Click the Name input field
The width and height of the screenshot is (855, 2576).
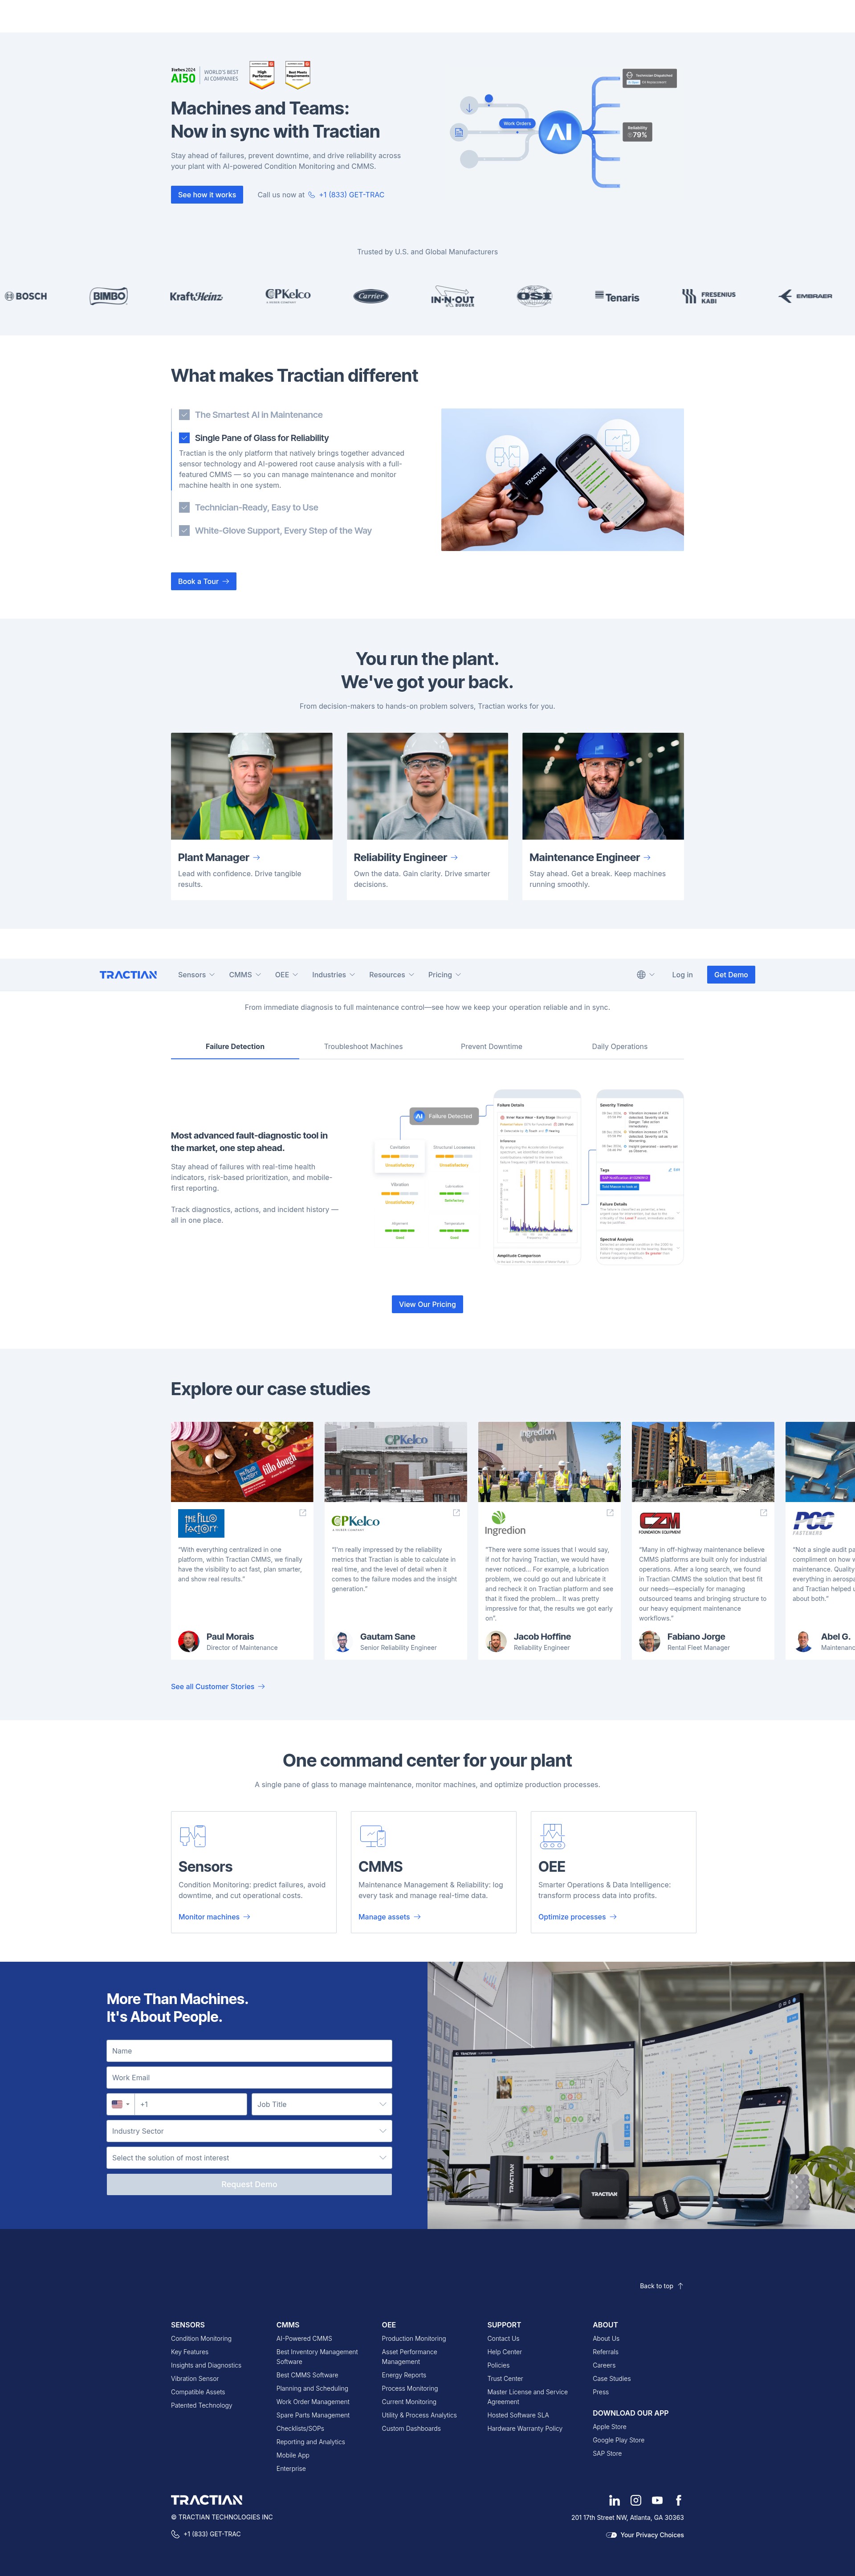click(249, 2051)
